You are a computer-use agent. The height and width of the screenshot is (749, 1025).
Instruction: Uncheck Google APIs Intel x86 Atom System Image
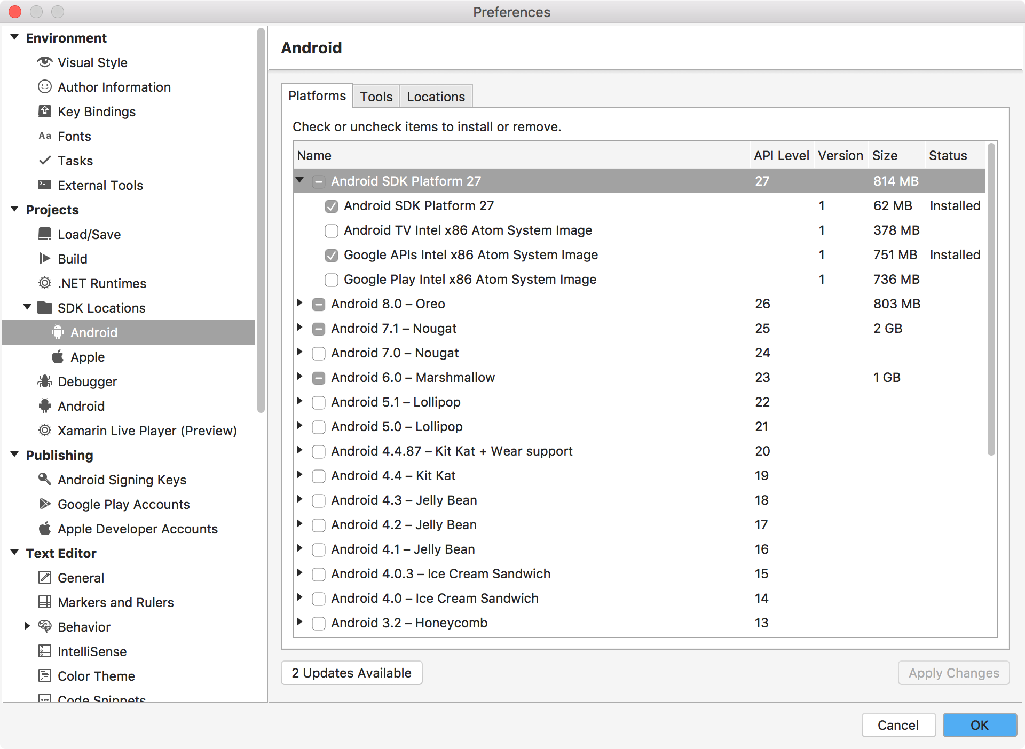332,255
